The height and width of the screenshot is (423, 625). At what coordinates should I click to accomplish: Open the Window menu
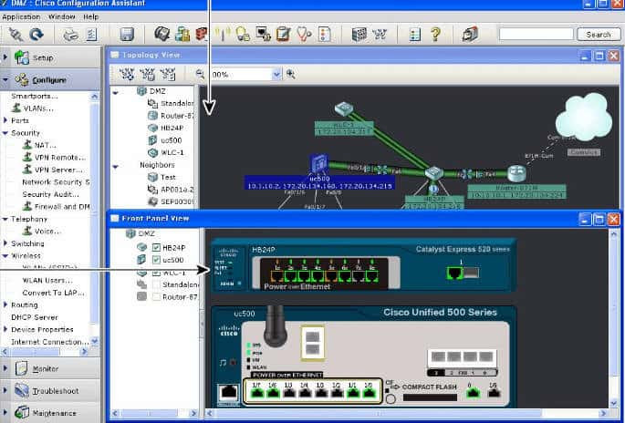coord(62,16)
